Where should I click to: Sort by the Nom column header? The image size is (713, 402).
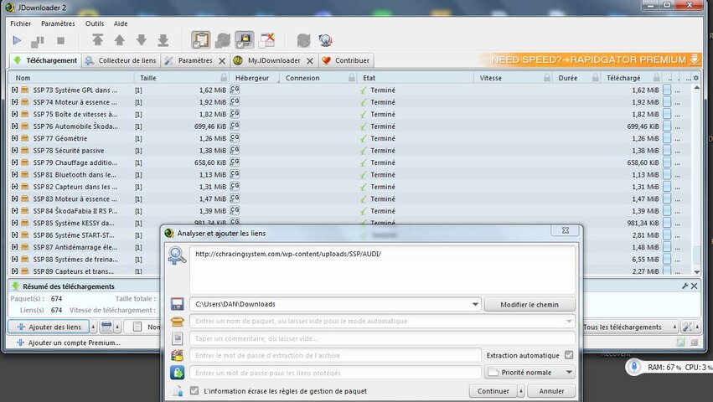(x=71, y=78)
